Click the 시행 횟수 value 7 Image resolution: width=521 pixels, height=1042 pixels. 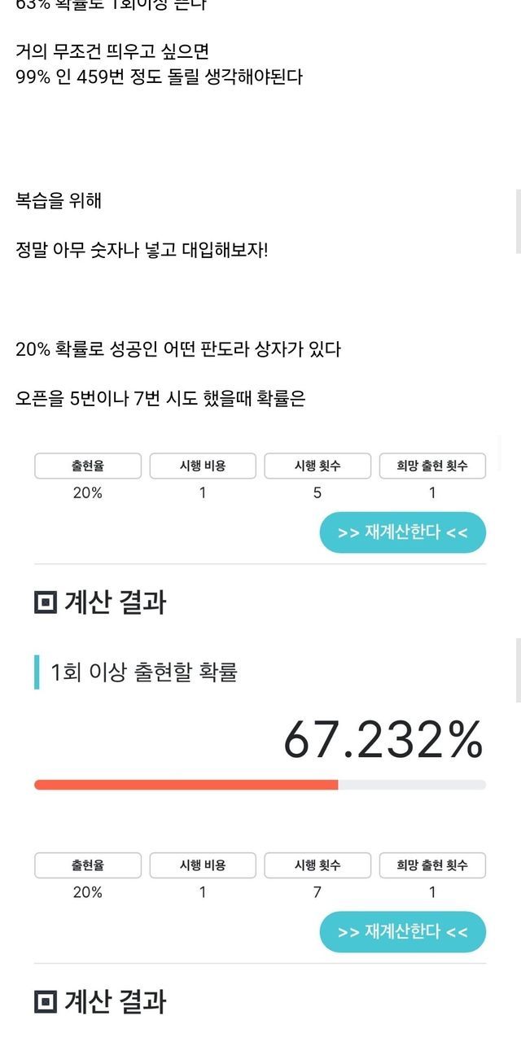click(317, 892)
